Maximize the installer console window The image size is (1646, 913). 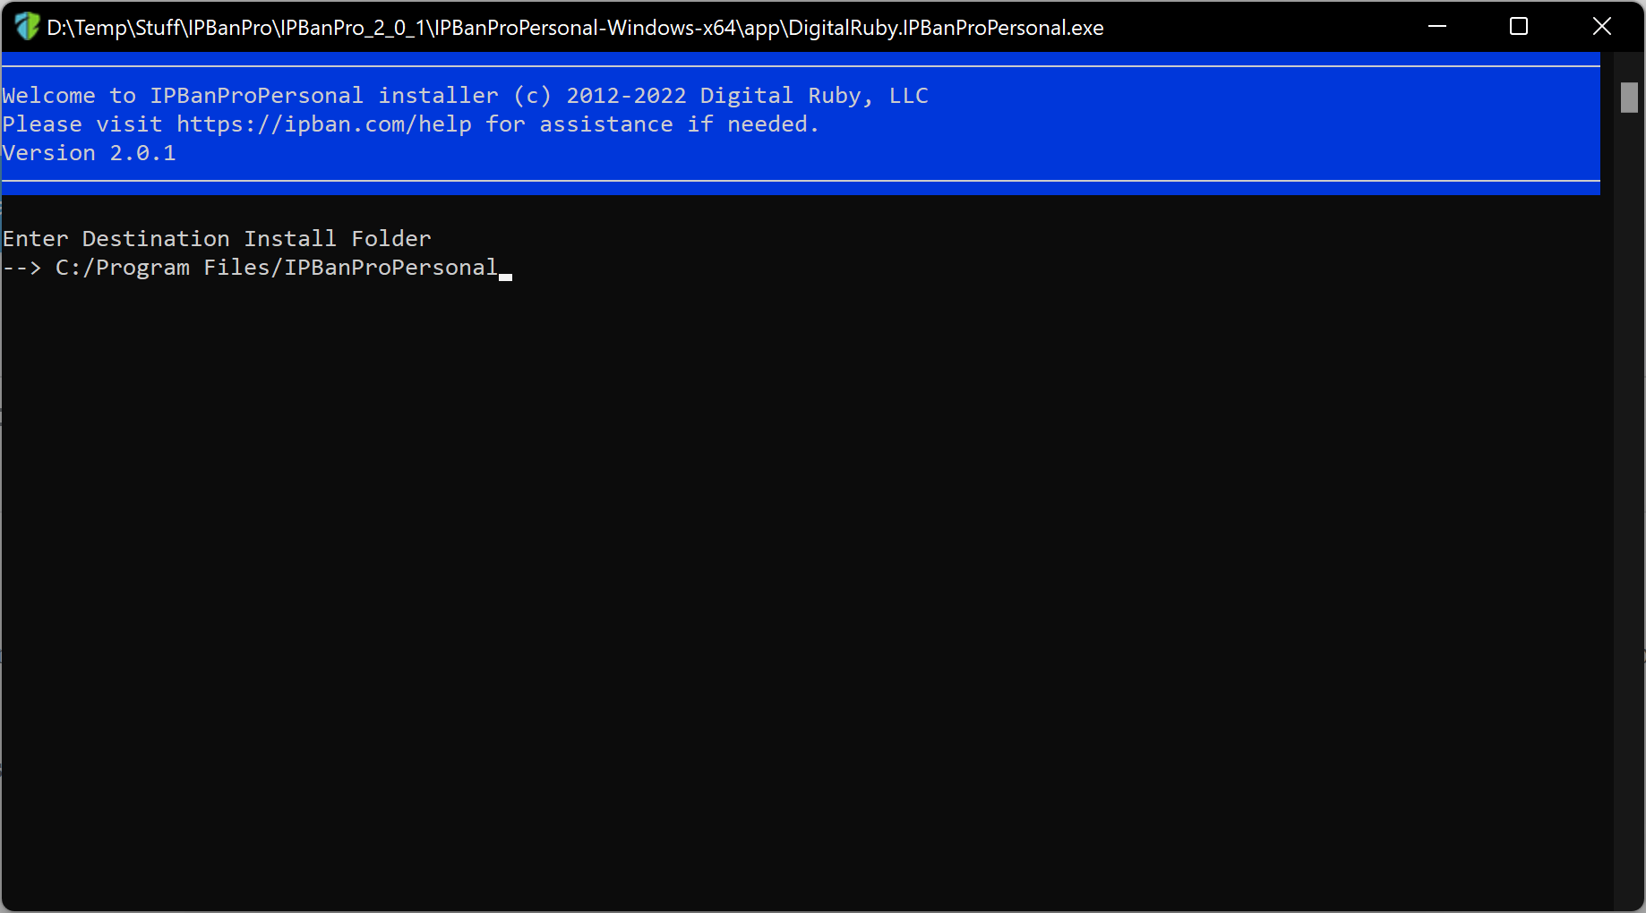[x=1519, y=27]
